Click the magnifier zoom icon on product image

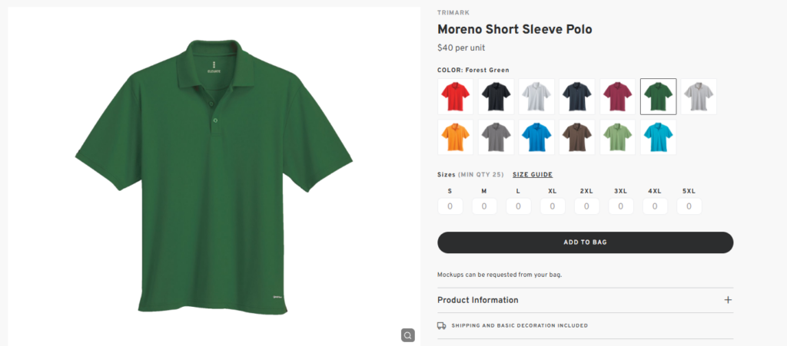click(x=407, y=335)
